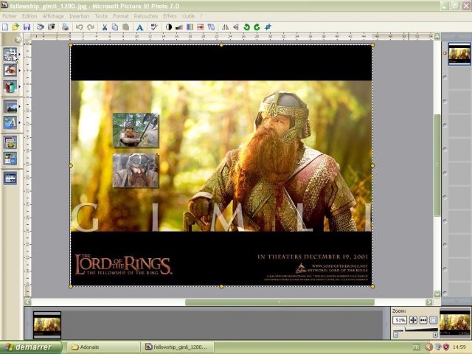Click the navigator preview thumbnail
The height and width of the screenshot is (354, 472).
(454, 323)
